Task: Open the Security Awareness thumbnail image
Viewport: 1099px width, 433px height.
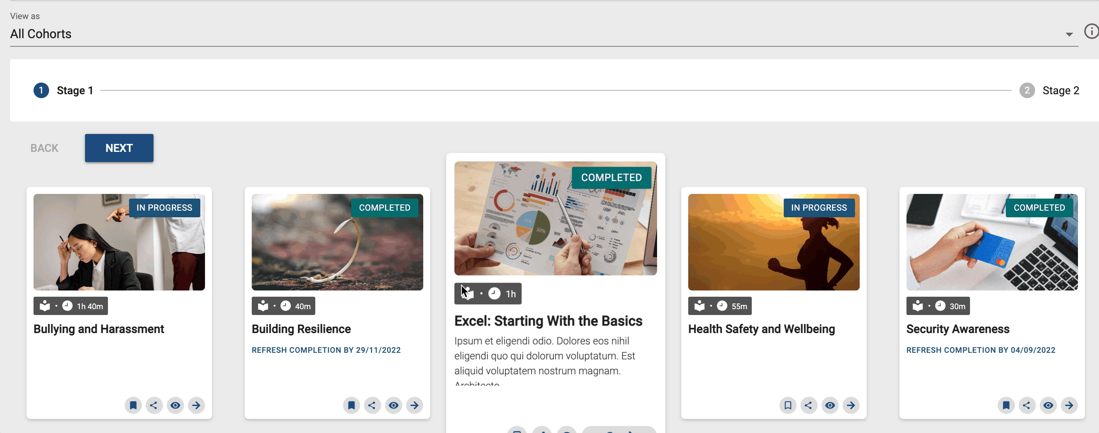Action: [992, 242]
